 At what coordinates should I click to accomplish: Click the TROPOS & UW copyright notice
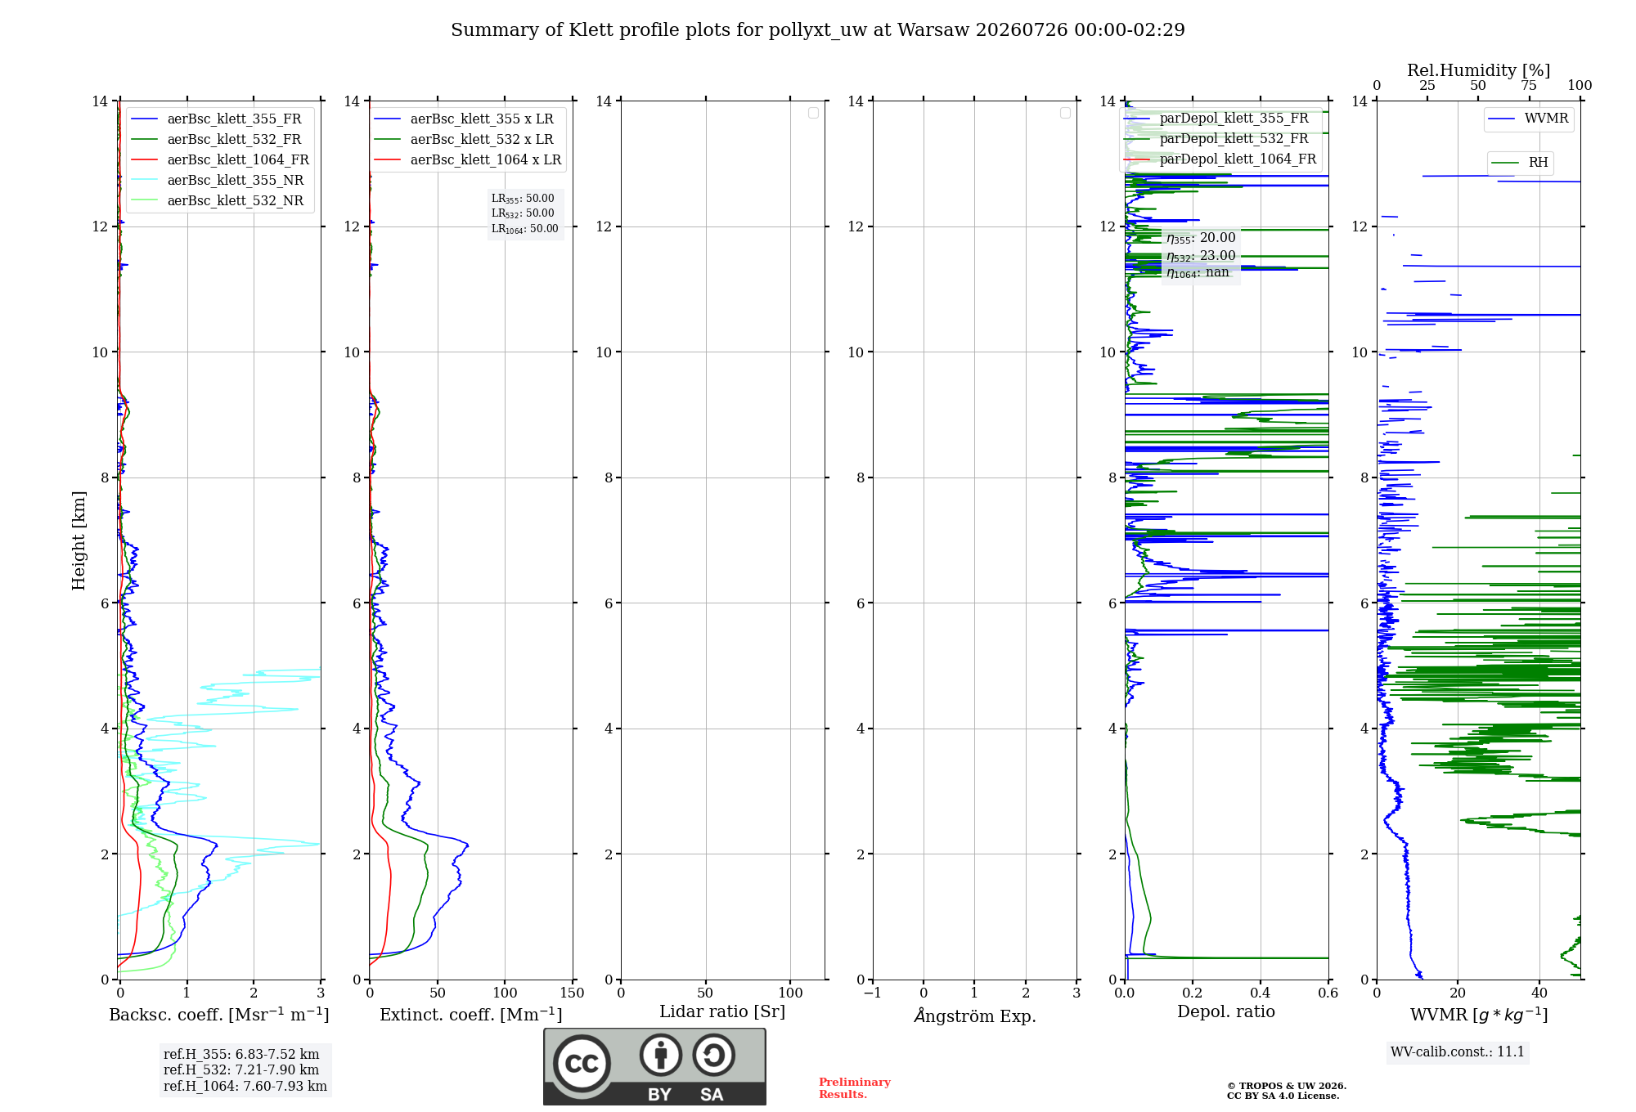click(x=1286, y=1091)
